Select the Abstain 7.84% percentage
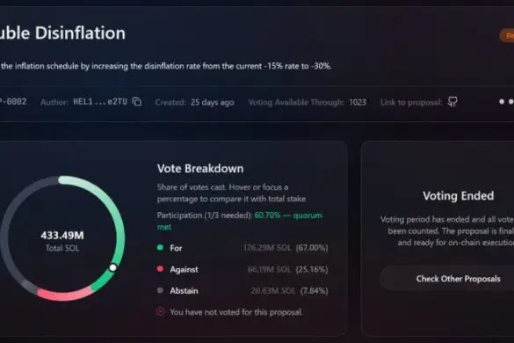The image size is (514, 343). (x=314, y=291)
